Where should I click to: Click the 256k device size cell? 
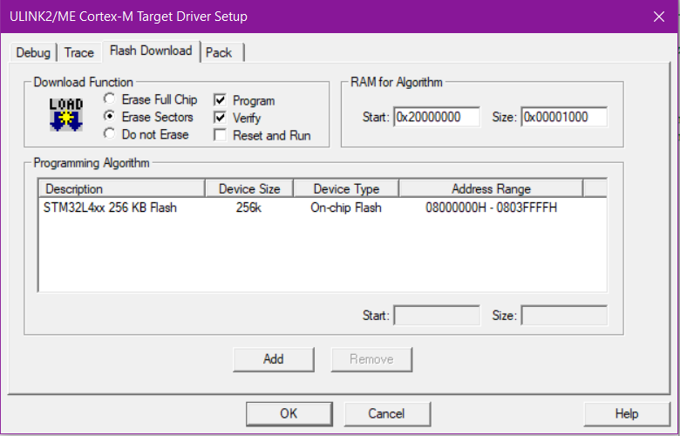coord(248,208)
